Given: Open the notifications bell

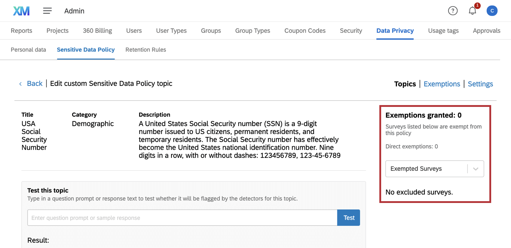Looking at the screenshot, I should [x=472, y=11].
